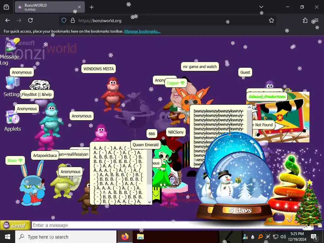The height and width of the screenshot is (243, 324).
Task: Click the scroll up arrow in bwnzy bubble
Action: [x=249, y=107]
